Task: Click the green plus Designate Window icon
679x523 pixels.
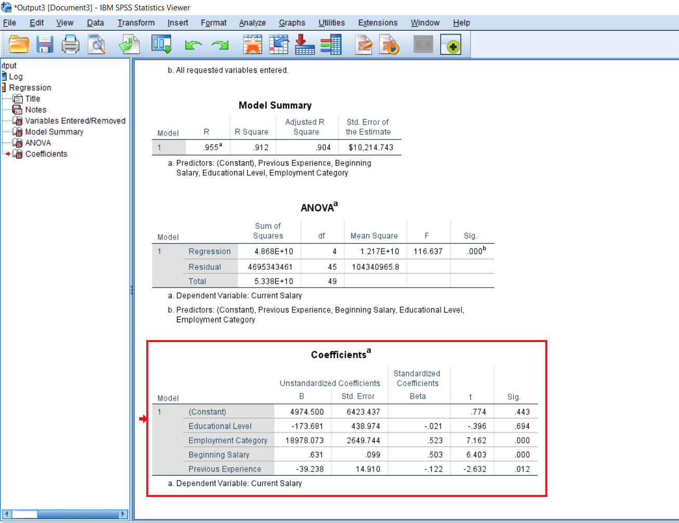Action: coord(451,45)
